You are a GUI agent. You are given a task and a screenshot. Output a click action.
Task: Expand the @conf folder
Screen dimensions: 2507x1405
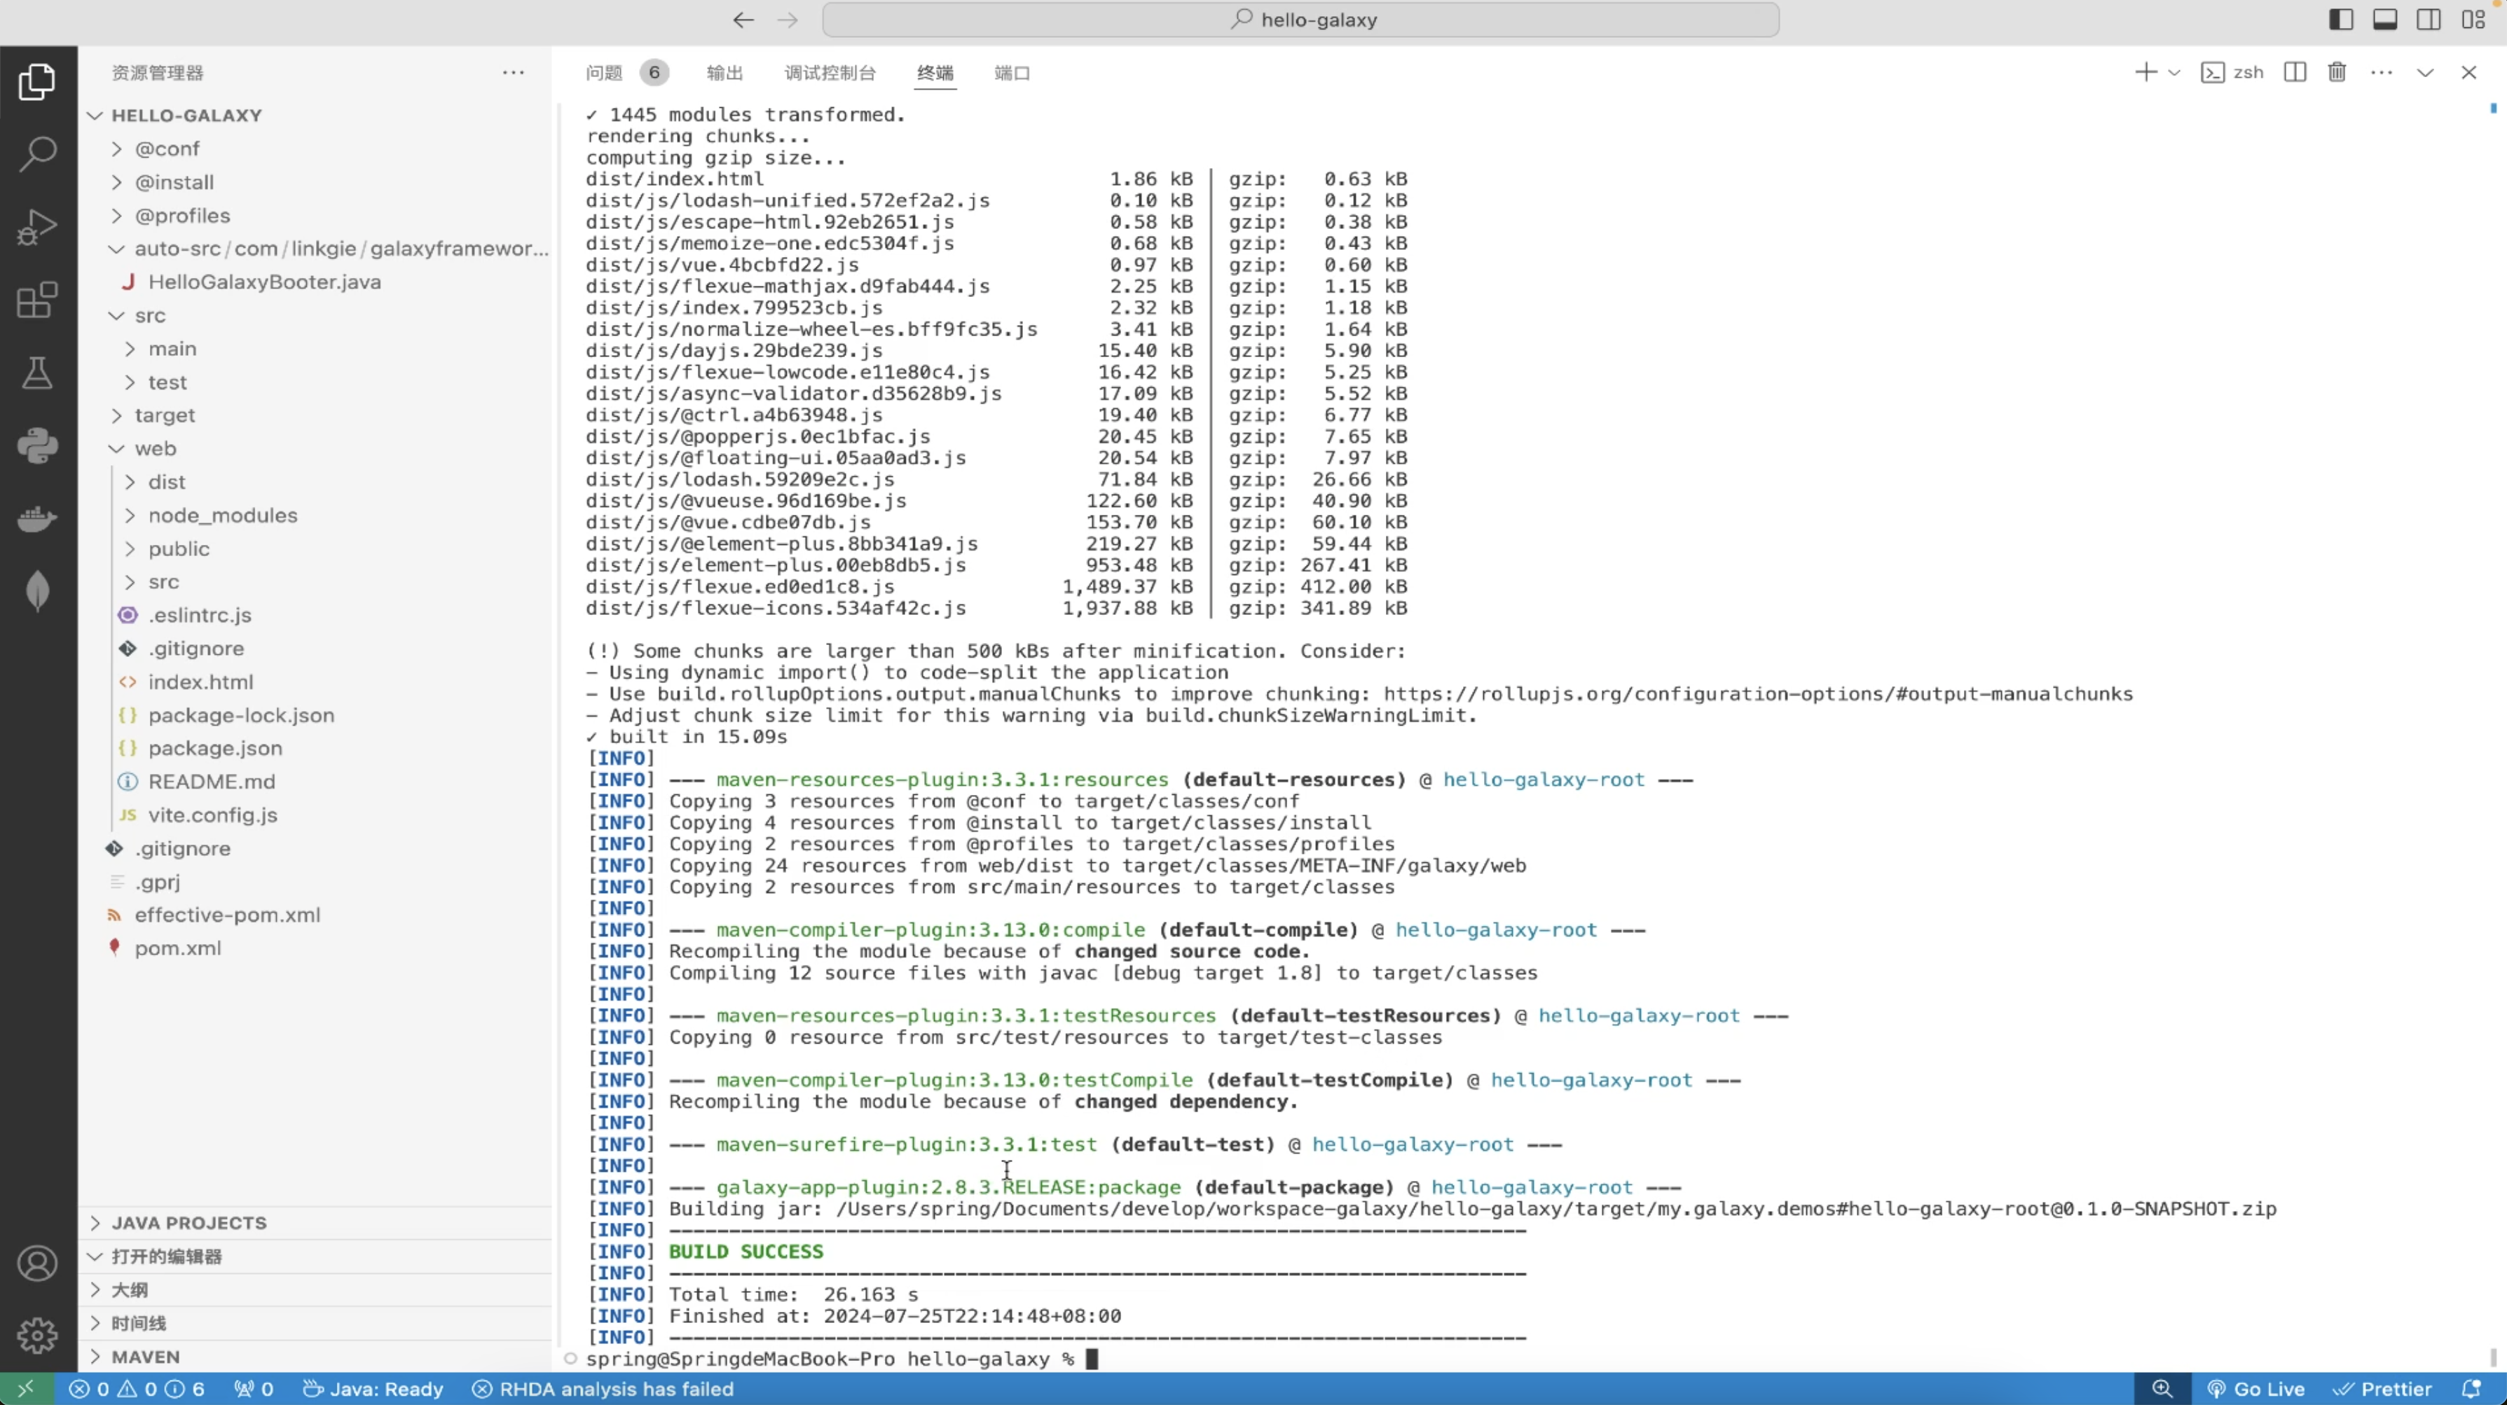[316, 149]
